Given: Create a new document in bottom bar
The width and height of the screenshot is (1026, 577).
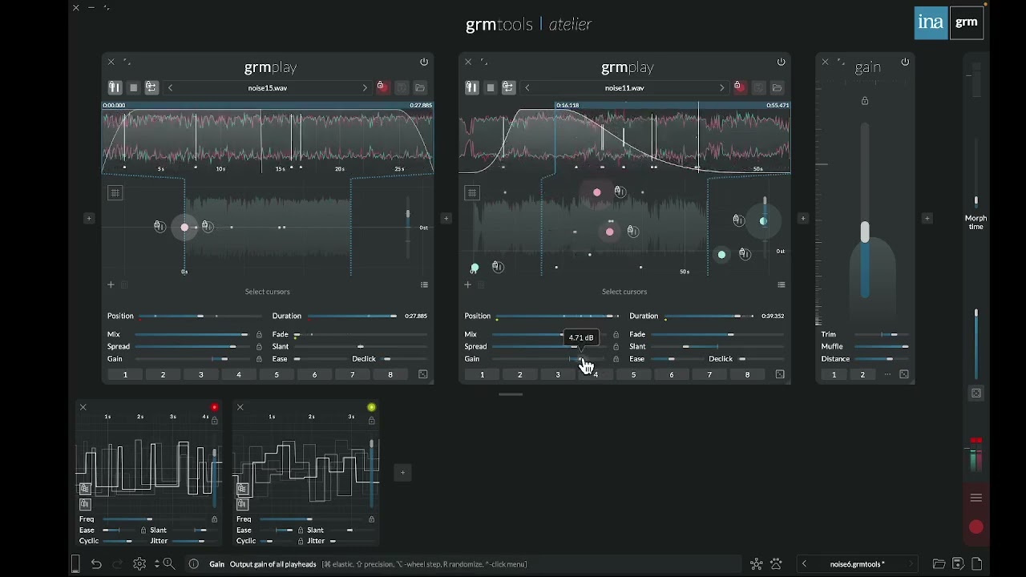Looking at the screenshot, I should pos(977,564).
